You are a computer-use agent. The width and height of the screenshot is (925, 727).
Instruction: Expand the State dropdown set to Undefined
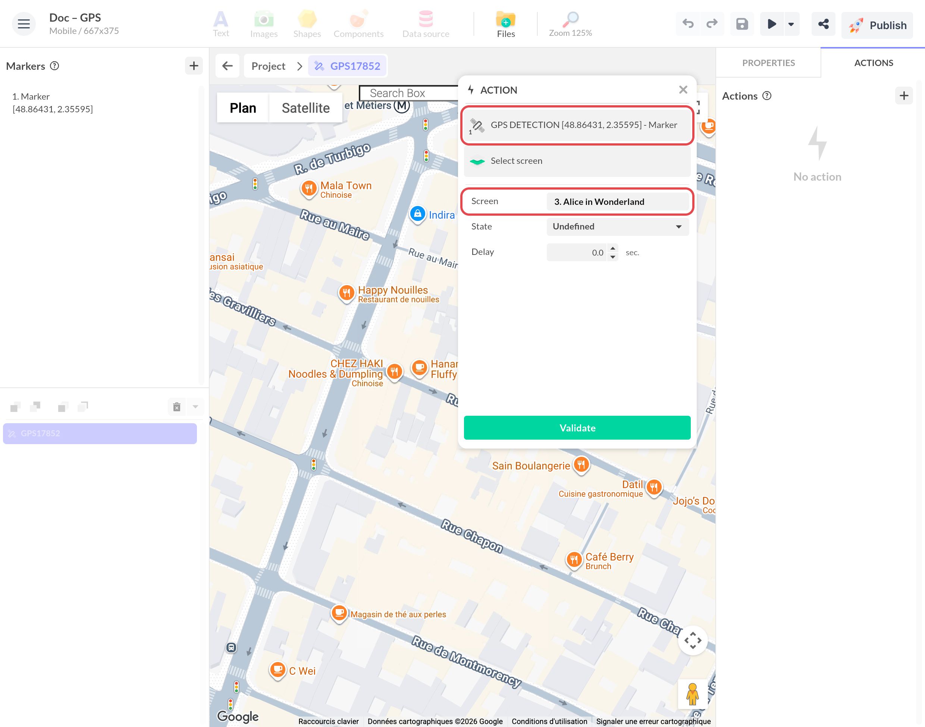618,227
